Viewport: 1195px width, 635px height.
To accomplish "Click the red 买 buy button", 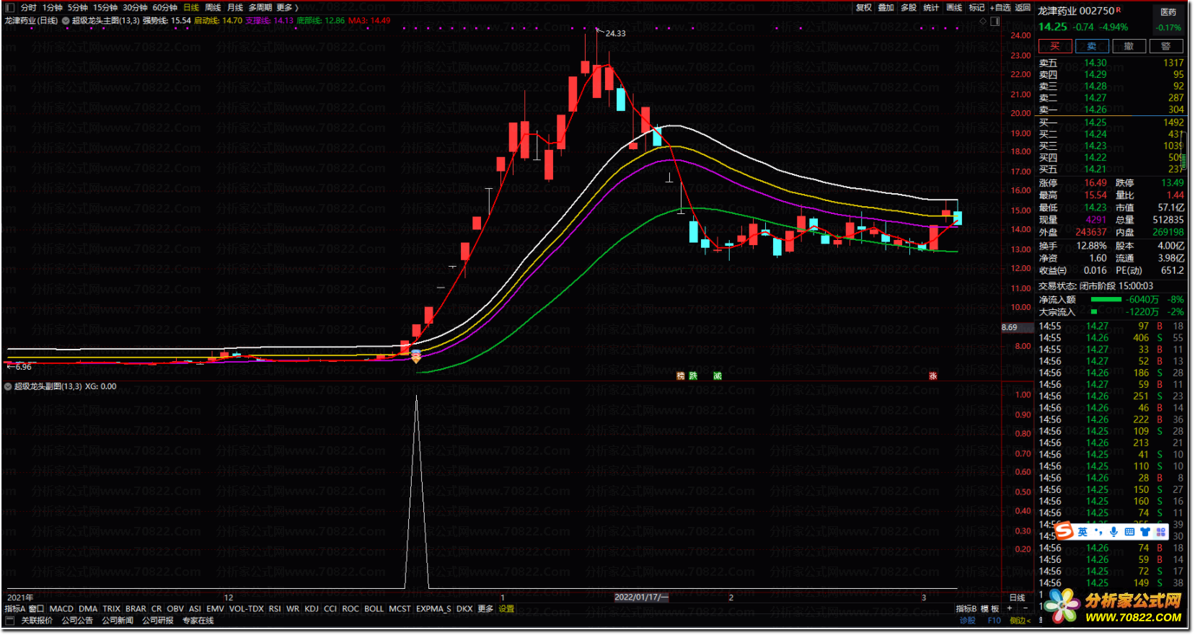I will [1055, 46].
